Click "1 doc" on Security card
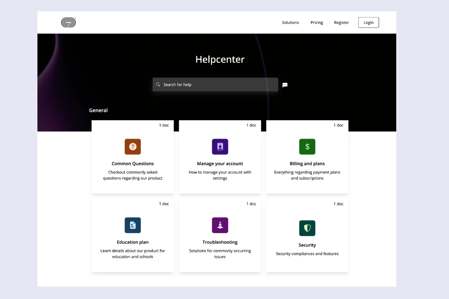This screenshot has height=299, width=449. (x=339, y=204)
